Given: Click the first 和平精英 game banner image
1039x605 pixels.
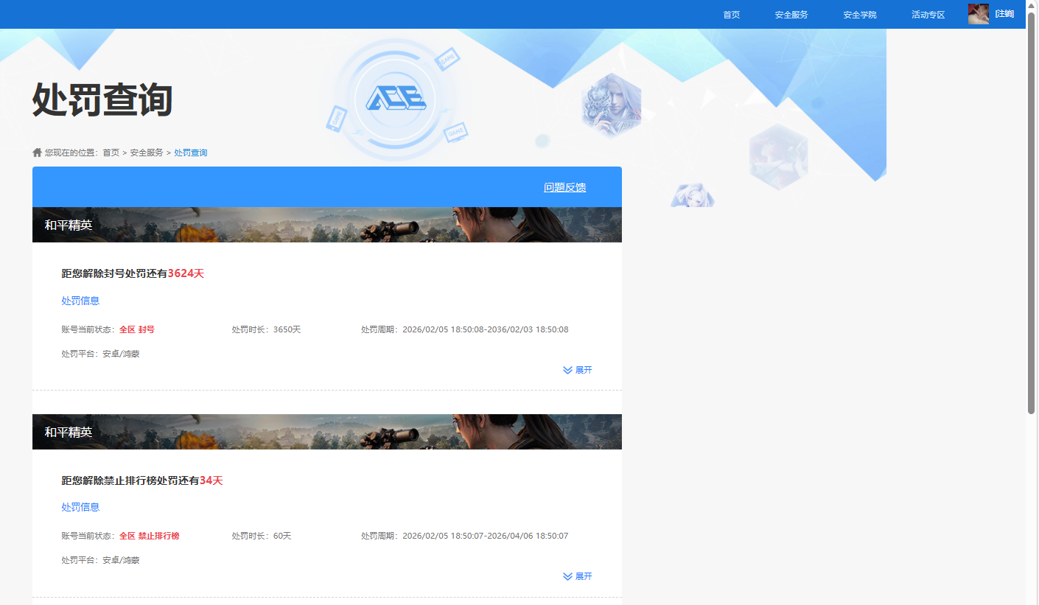Looking at the screenshot, I should tap(326, 225).
